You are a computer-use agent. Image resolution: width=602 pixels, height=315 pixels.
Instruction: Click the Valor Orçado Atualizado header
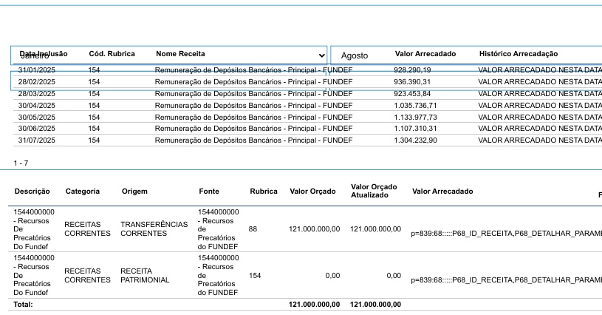pyautogui.click(x=375, y=192)
